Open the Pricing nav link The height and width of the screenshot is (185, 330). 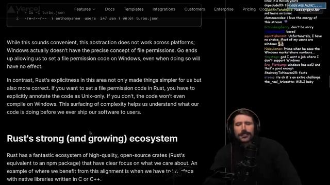coord(249,9)
